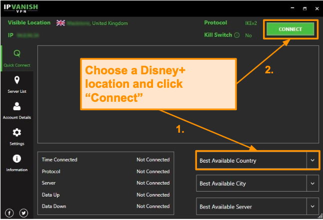
Task: Click the blurred IP address value
Action: click(28, 35)
